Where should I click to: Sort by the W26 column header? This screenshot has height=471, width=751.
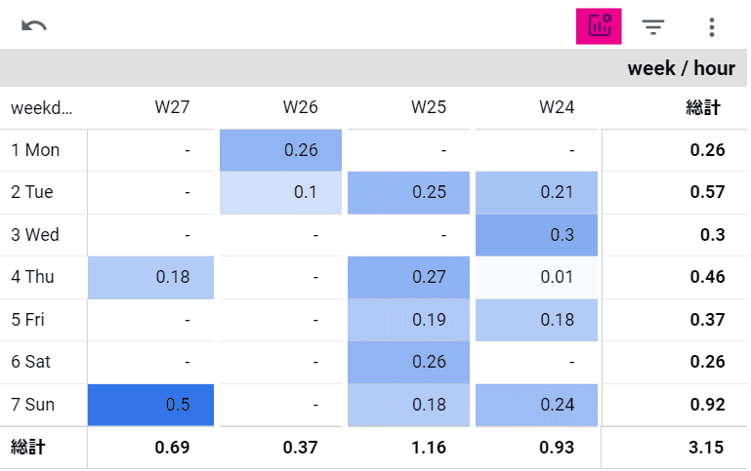(x=300, y=107)
